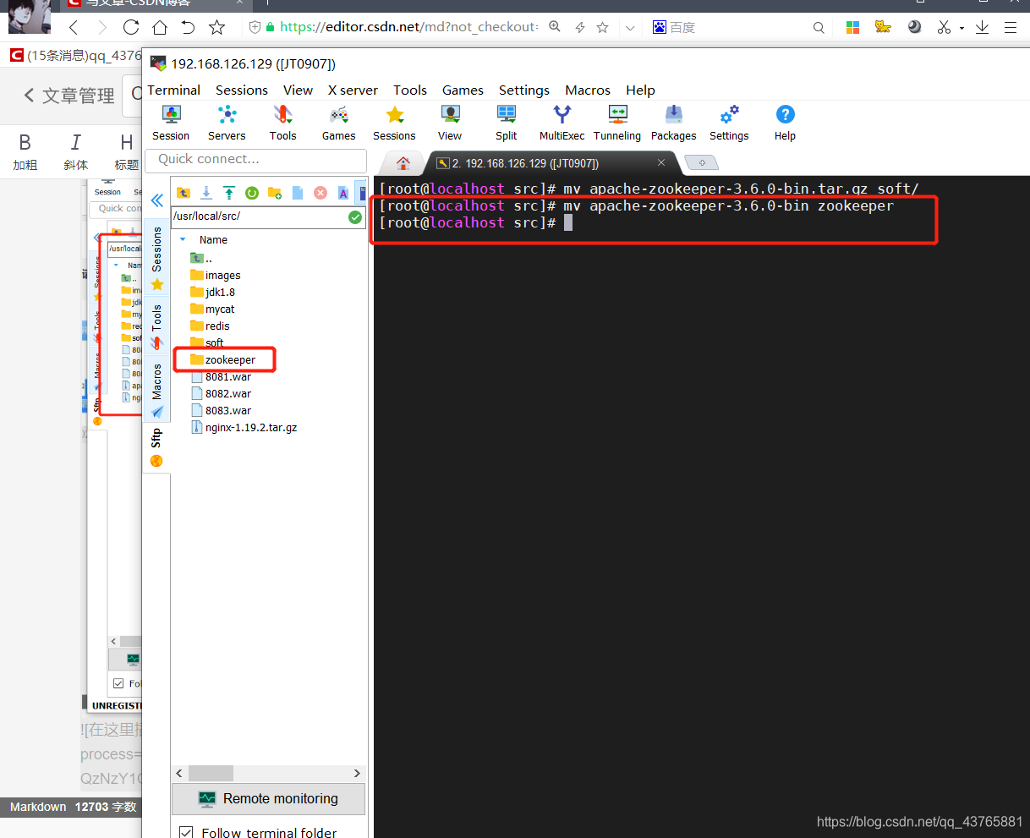Open the Games menu in menu bar
This screenshot has height=838, width=1030.
[463, 90]
